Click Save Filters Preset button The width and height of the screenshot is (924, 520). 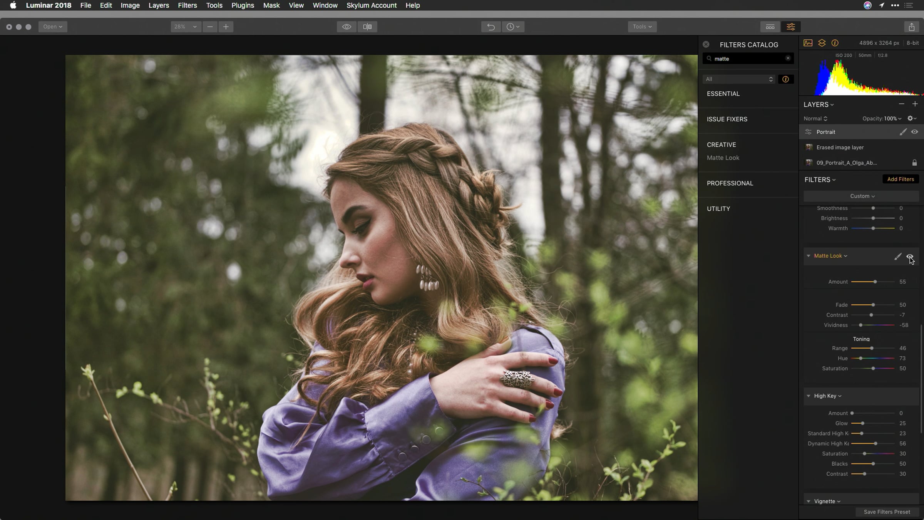pos(887,512)
